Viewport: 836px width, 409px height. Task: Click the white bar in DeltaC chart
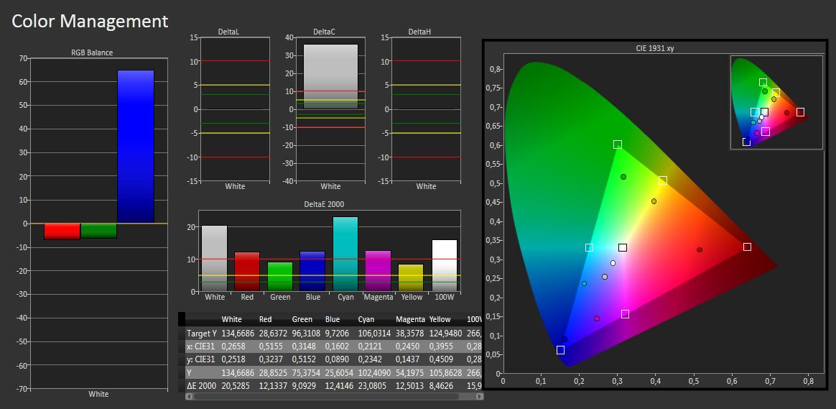click(x=330, y=76)
